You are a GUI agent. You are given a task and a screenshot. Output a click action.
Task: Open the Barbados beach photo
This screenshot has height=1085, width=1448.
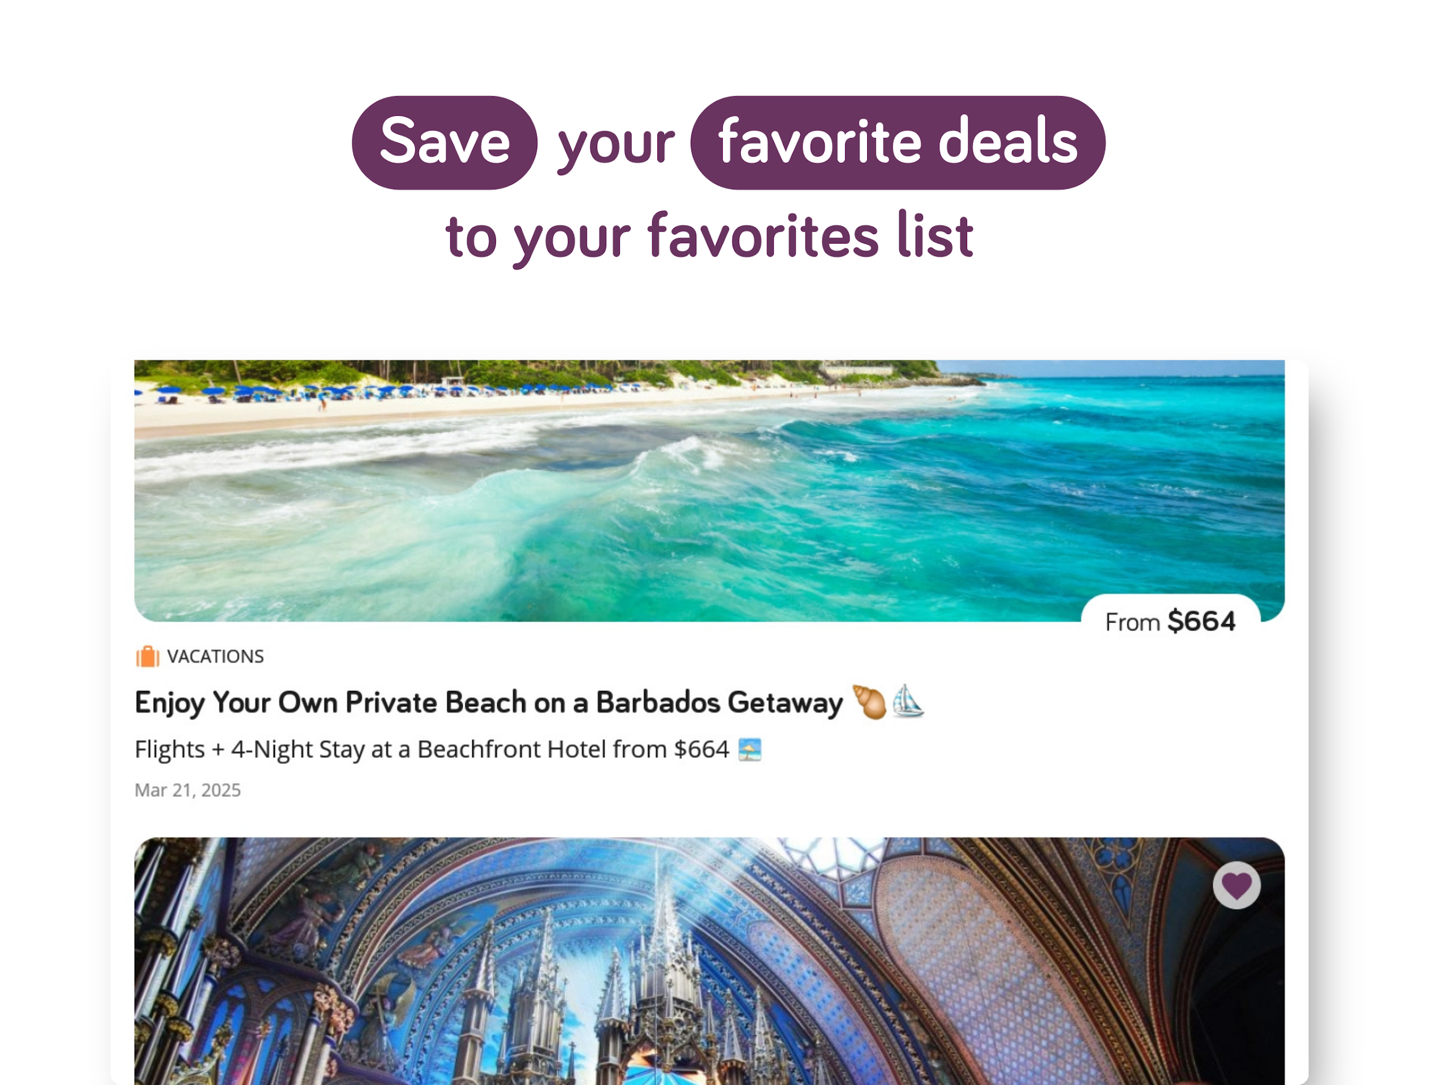tap(709, 490)
